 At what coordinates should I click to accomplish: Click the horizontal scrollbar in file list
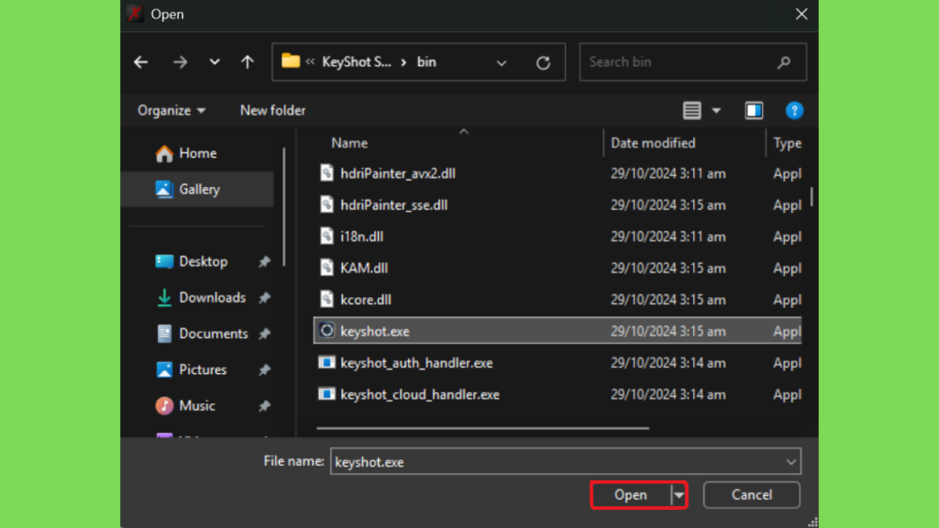click(x=482, y=428)
